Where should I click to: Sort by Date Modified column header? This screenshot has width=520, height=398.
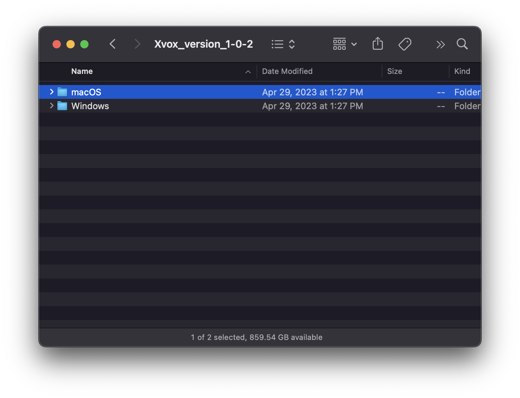(x=287, y=71)
